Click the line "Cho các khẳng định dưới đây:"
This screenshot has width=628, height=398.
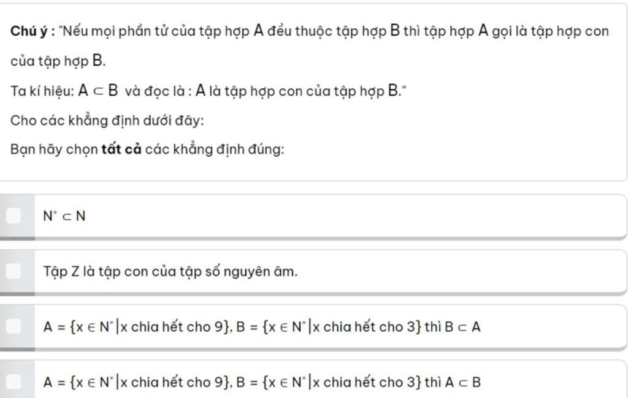[x=107, y=121]
